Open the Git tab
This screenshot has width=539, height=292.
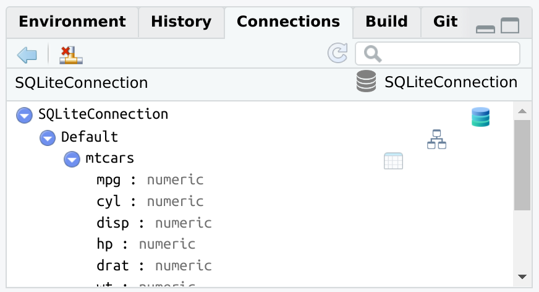445,22
